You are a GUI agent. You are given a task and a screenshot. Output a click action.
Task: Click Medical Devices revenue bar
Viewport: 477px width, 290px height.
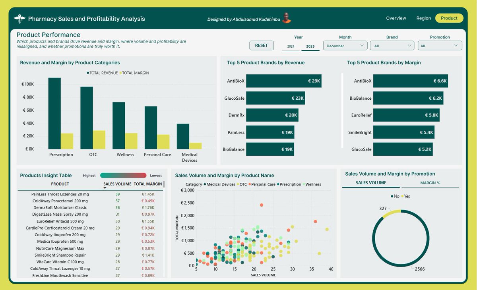pyautogui.click(x=183, y=136)
